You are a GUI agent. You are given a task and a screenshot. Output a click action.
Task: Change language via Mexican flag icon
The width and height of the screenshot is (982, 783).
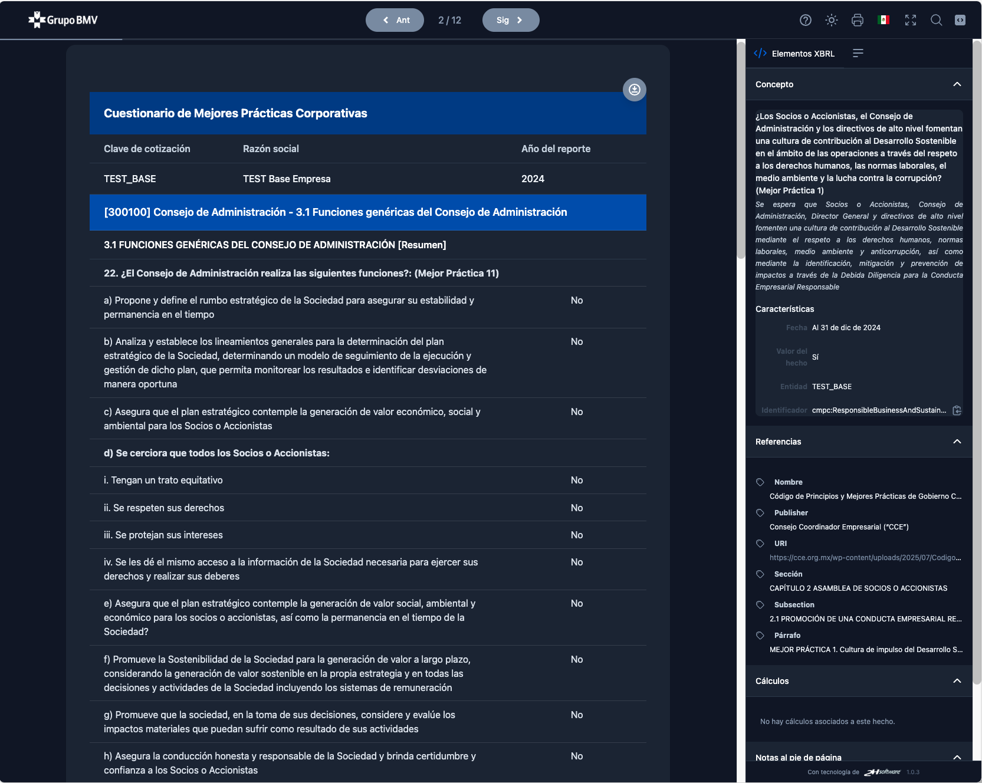pos(884,20)
